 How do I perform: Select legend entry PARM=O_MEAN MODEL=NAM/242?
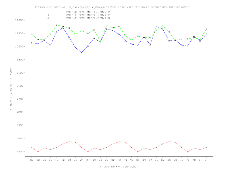pyautogui.click(x=88, y=12)
